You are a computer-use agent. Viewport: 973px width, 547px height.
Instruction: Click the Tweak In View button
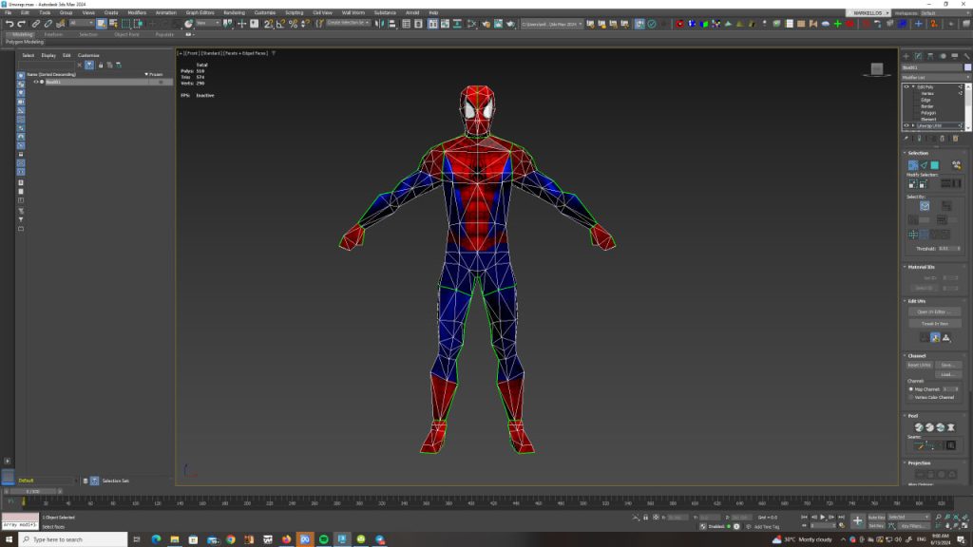935,323
